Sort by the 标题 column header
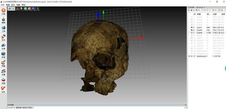Image resolution: width=226 pixels, height=109 pixels. [199, 14]
